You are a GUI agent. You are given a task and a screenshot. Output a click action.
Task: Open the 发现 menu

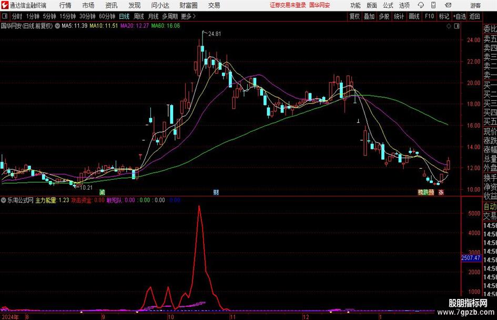tap(135, 5)
